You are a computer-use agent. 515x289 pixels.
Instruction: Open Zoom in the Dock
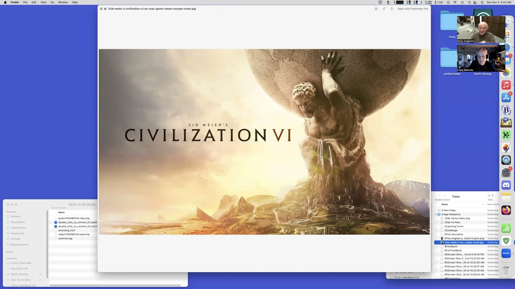pyautogui.click(x=506, y=254)
